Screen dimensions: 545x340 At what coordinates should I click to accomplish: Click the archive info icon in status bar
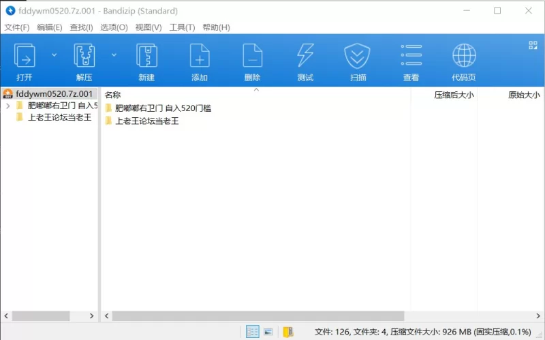288,332
